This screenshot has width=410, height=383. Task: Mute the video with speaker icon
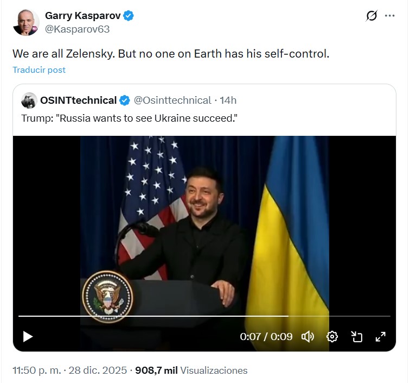[307, 337]
